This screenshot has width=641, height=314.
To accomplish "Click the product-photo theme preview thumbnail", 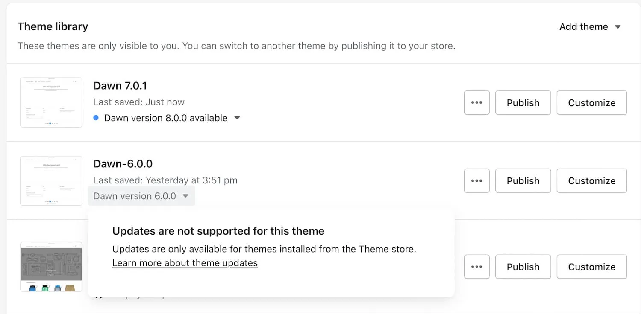I will pos(51,267).
